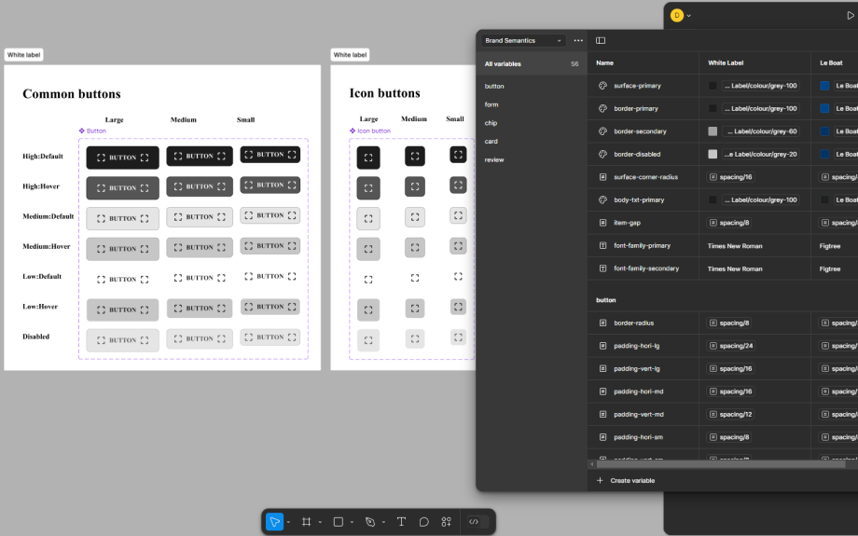Select the Button component set label

92,131
